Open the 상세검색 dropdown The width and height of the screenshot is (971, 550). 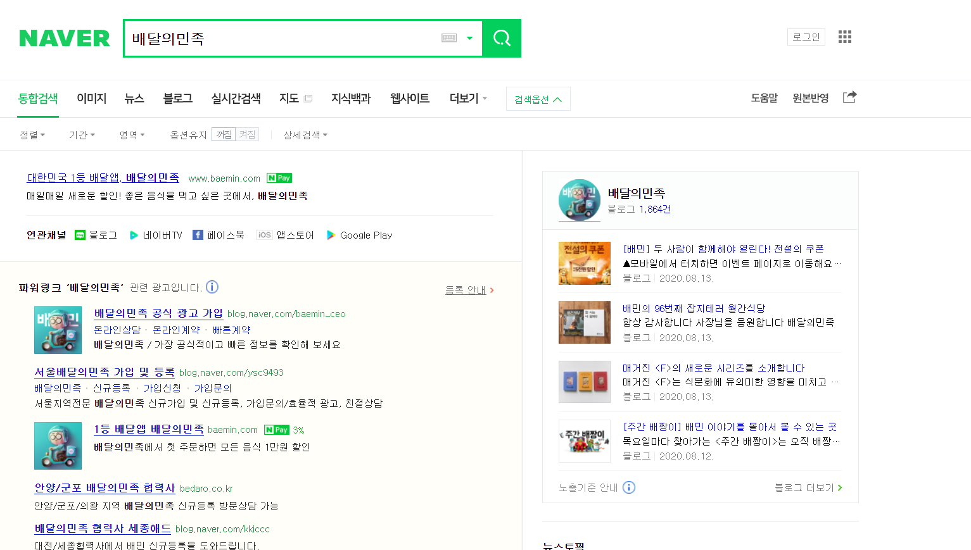pyautogui.click(x=305, y=135)
